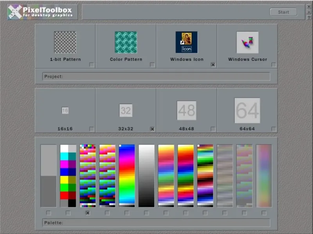Uncheck the selected multicolor palette checkbox
Viewport: 313px width, 234px height.
[88, 213]
